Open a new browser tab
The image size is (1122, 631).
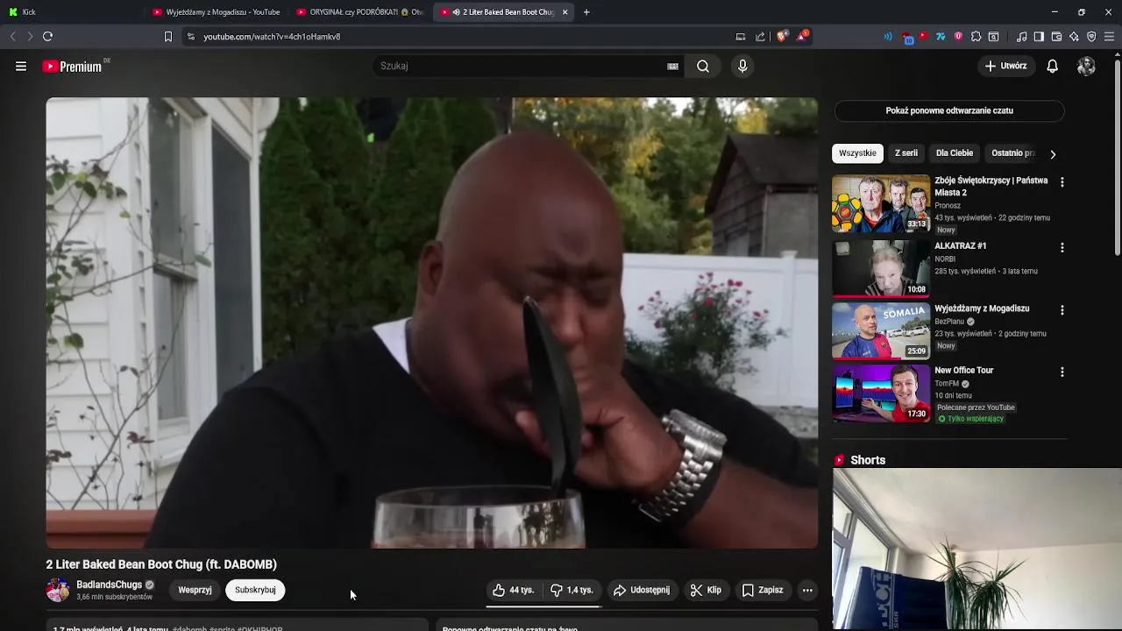(x=586, y=12)
